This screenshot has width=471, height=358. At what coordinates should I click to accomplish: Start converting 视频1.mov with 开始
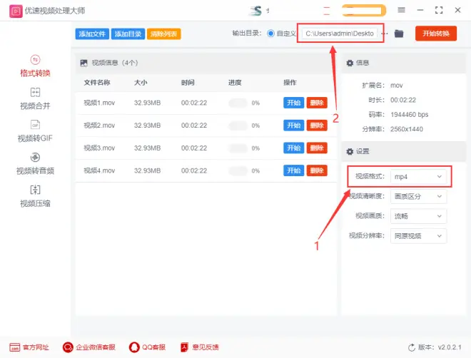click(293, 103)
